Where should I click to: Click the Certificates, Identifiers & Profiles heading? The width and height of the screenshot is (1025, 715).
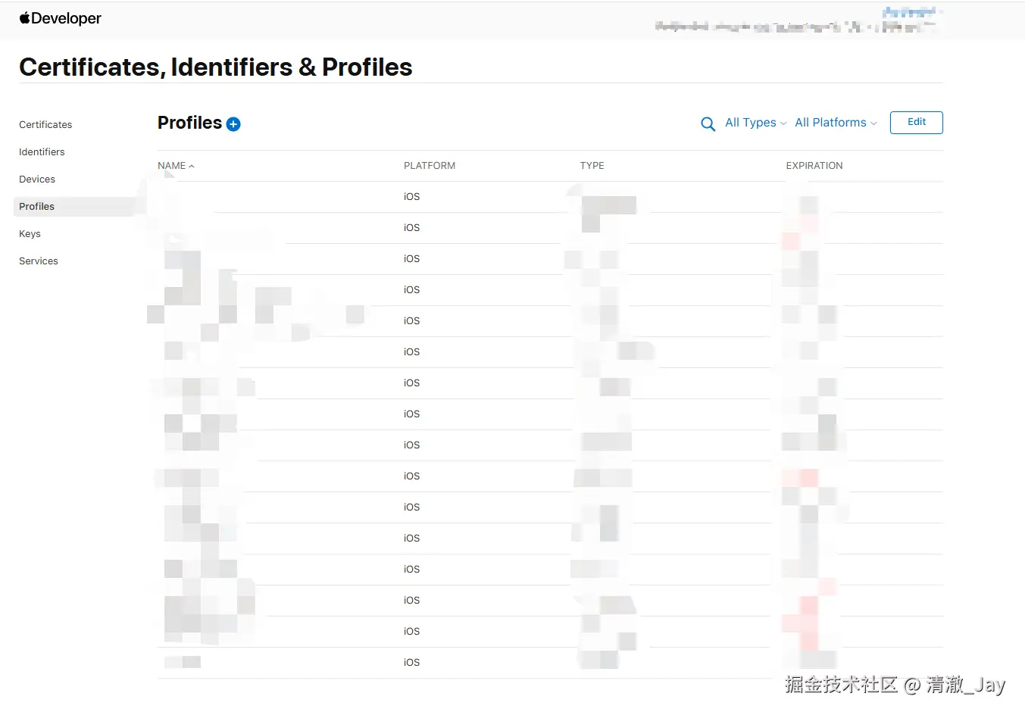coord(216,67)
